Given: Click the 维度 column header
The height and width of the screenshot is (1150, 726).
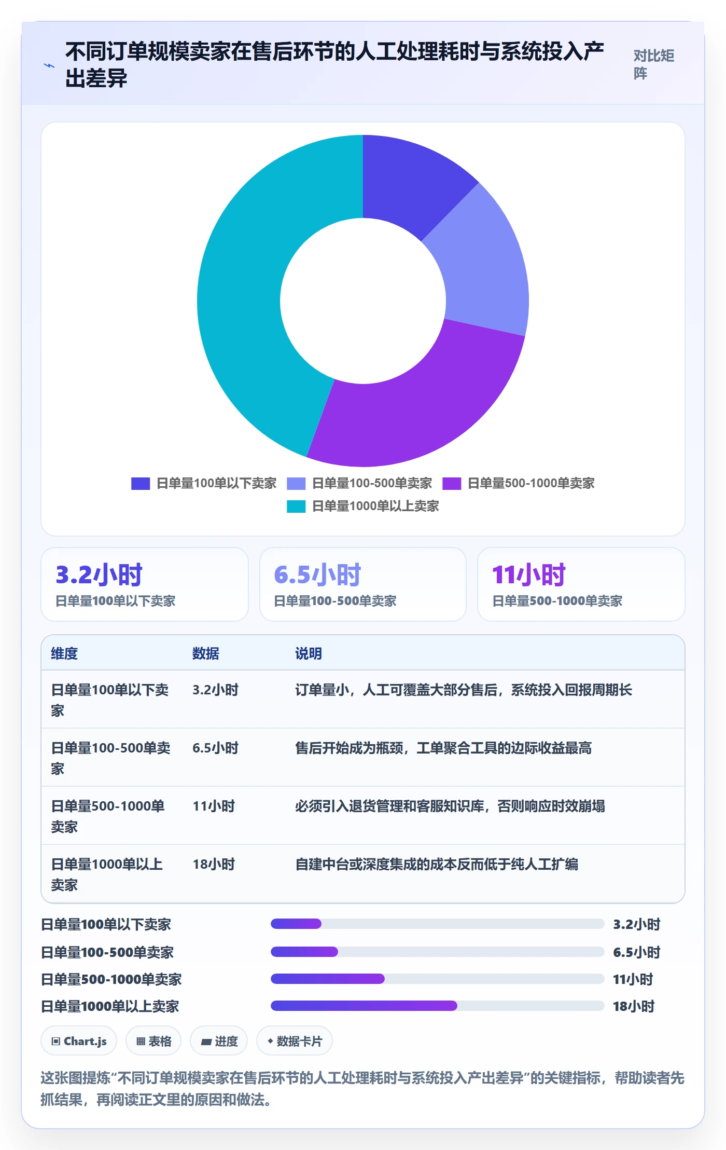Looking at the screenshot, I should click(x=64, y=653).
